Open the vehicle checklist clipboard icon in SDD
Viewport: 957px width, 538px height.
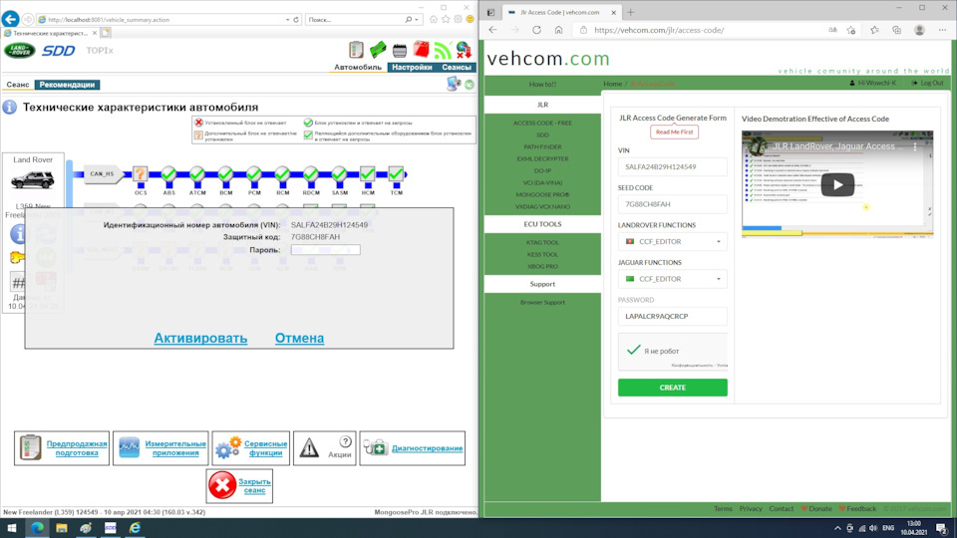coord(356,50)
